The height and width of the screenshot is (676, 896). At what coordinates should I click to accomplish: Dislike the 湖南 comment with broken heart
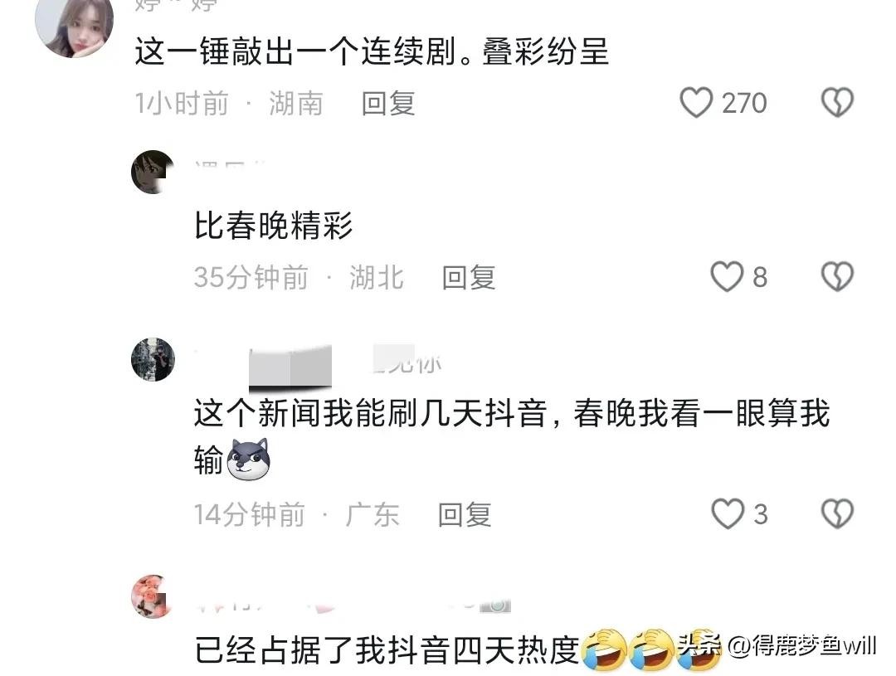coord(837,103)
